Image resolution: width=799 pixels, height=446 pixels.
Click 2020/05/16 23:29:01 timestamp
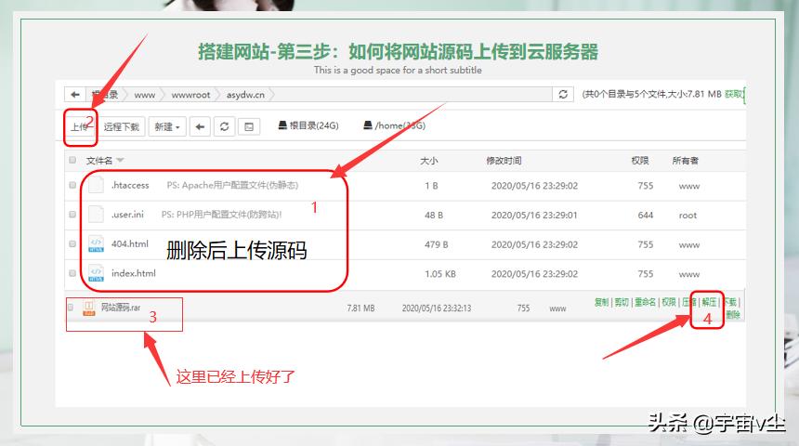pyautogui.click(x=534, y=215)
